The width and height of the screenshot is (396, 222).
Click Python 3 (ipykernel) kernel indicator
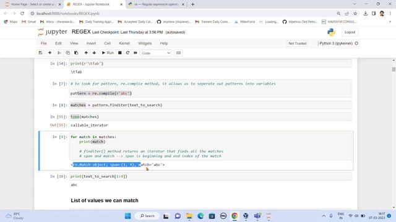[338, 43]
